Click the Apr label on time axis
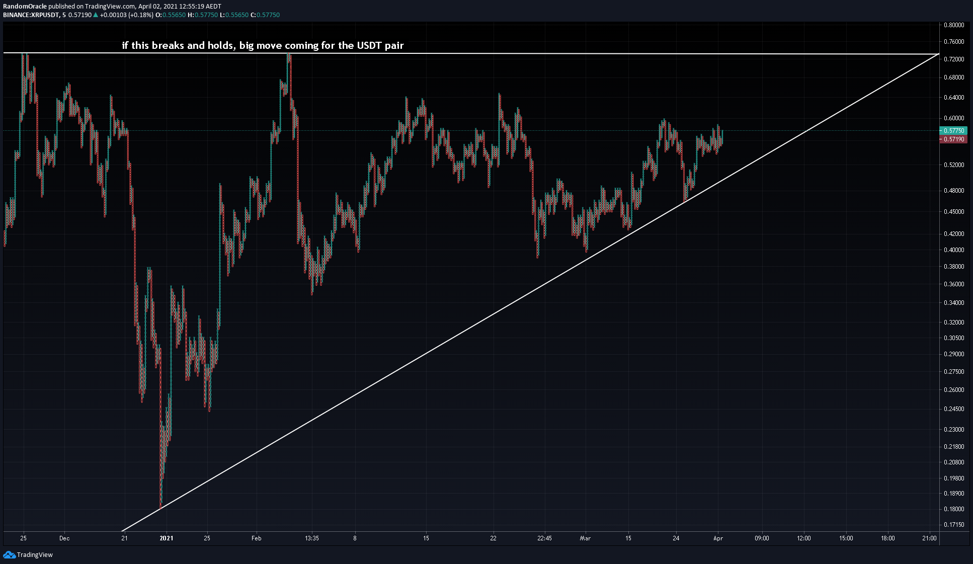This screenshot has width=973, height=564. point(718,538)
